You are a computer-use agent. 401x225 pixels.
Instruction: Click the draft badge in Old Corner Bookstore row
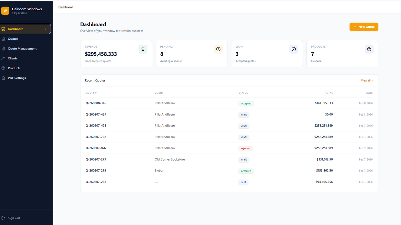[x=244, y=160]
